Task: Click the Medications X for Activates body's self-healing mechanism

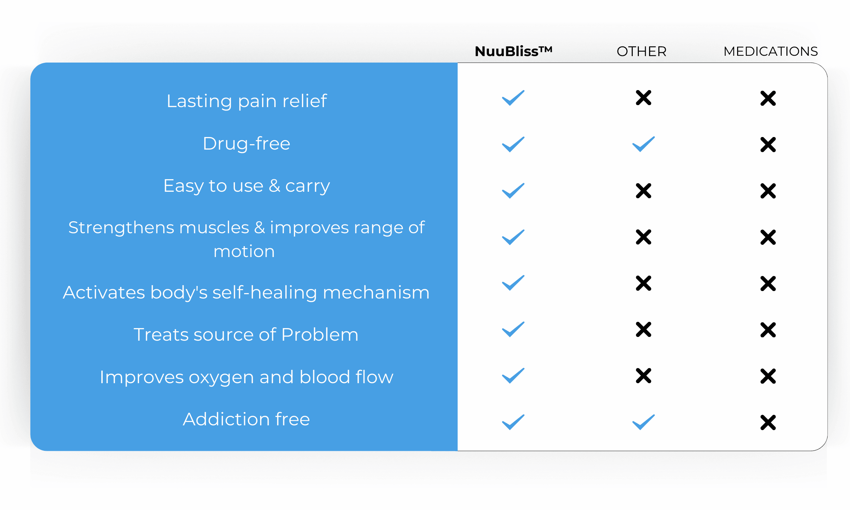Action: 768,284
